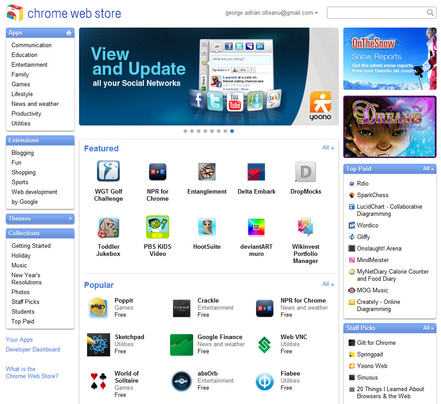Click the absOrb app icon
441x404 pixels.
click(x=181, y=381)
